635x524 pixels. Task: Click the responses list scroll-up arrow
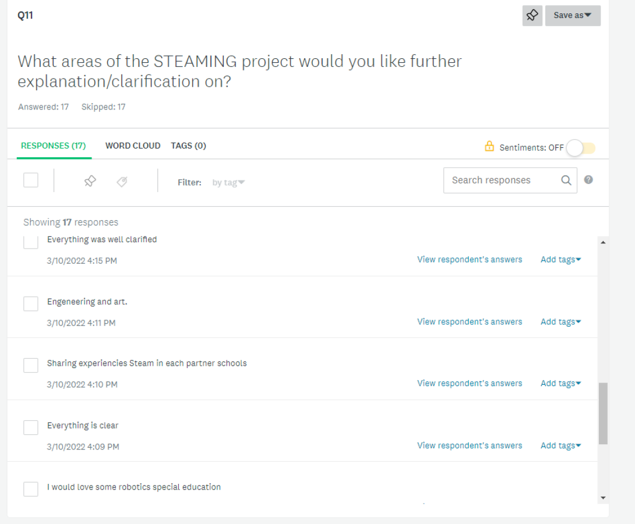point(603,242)
